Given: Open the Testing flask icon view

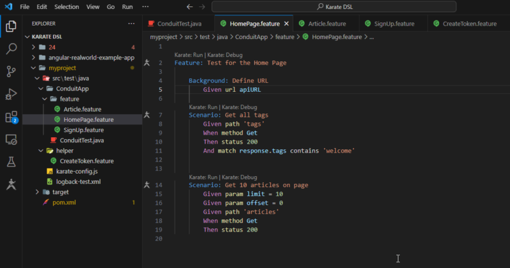Looking at the screenshot, I should (11, 162).
